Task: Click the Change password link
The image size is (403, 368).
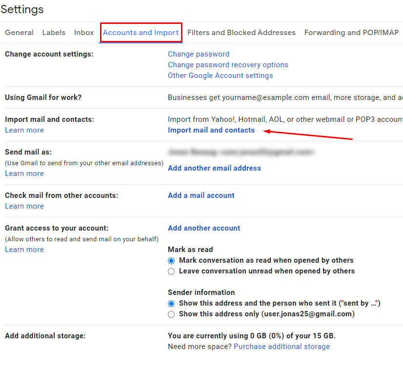Action: tap(199, 54)
